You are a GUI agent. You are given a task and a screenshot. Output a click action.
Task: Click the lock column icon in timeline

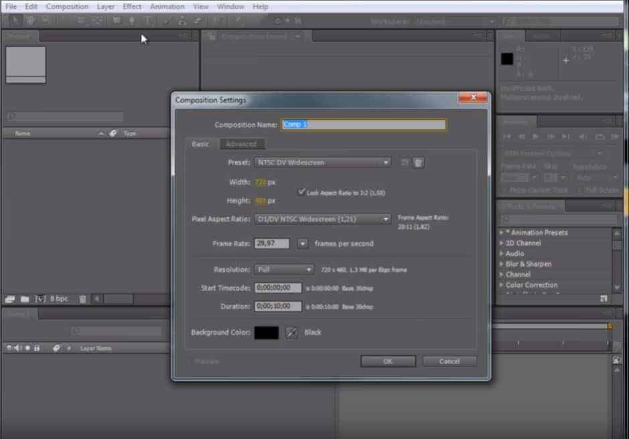tap(37, 348)
